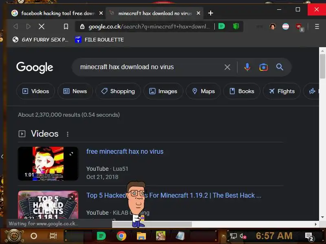Filter results by News
The width and height of the screenshot is (326, 244).
point(75,91)
